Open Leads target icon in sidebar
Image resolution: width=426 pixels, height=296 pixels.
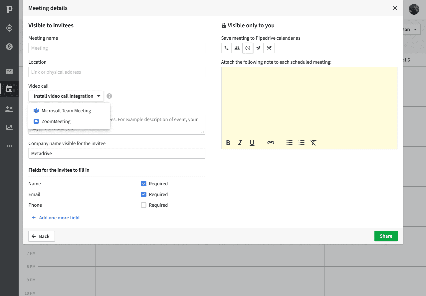pyautogui.click(x=9, y=28)
